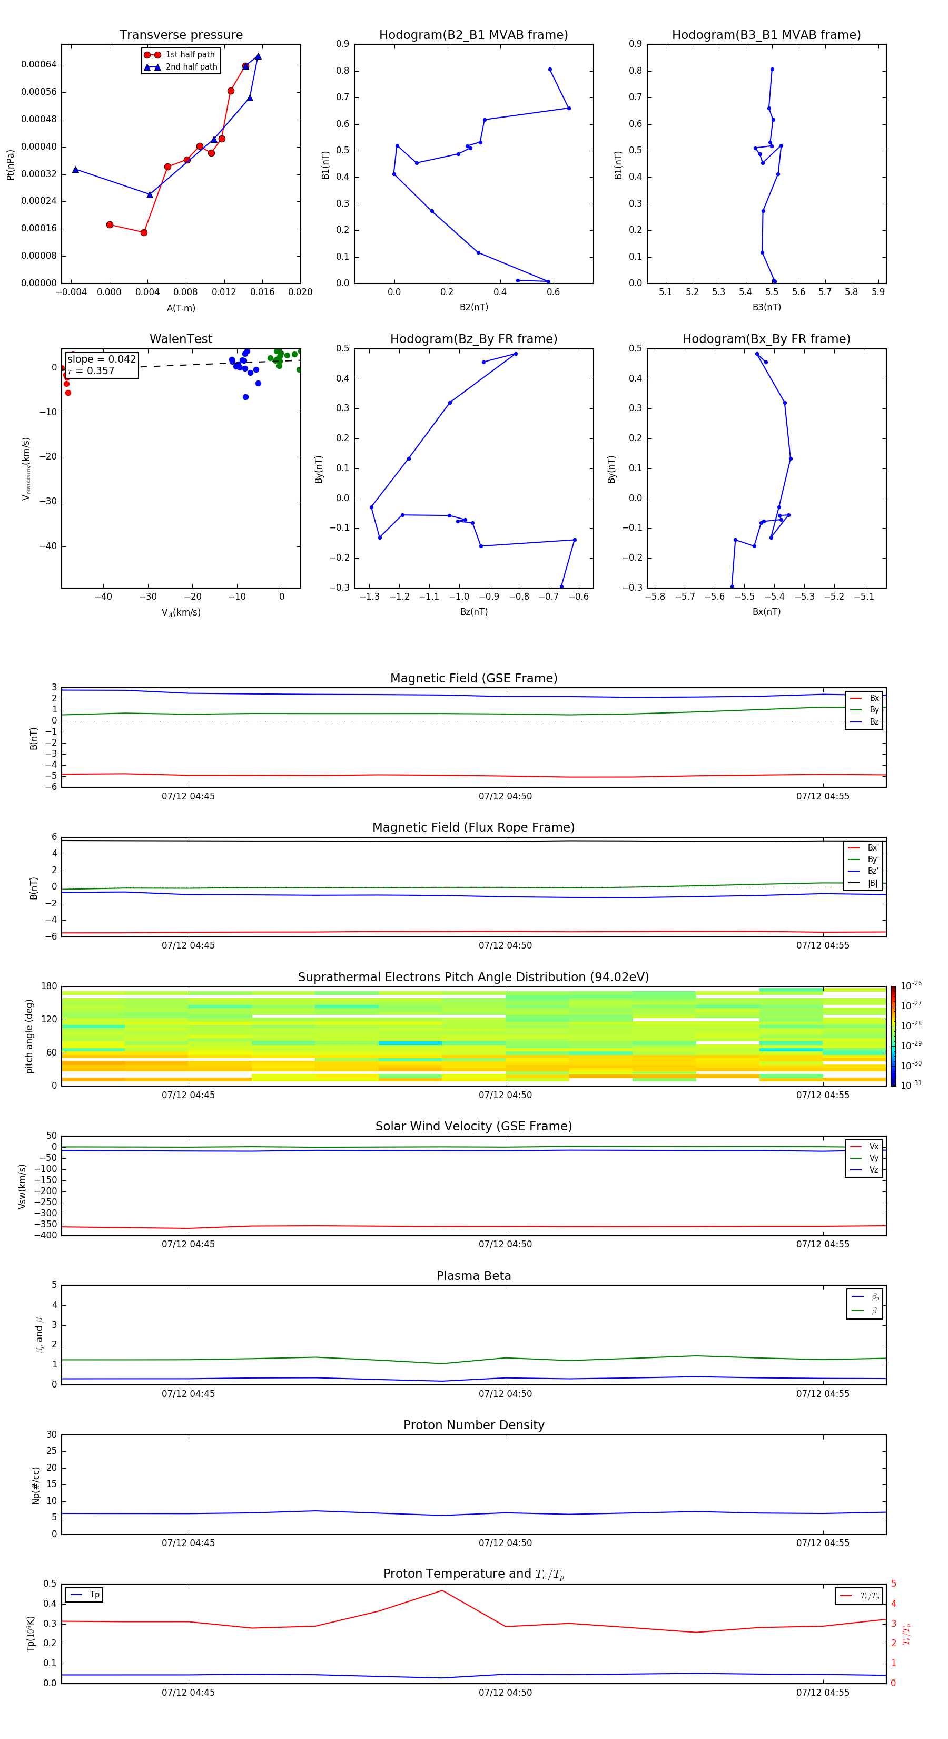Click the 10^-31 colorbar label
Viewport: 948px width, 1739px height.
tap(911, 1085)
